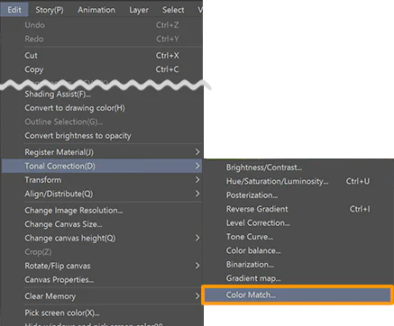
Task: Apply Reverse Gradient correction
Action: point(298,209)
